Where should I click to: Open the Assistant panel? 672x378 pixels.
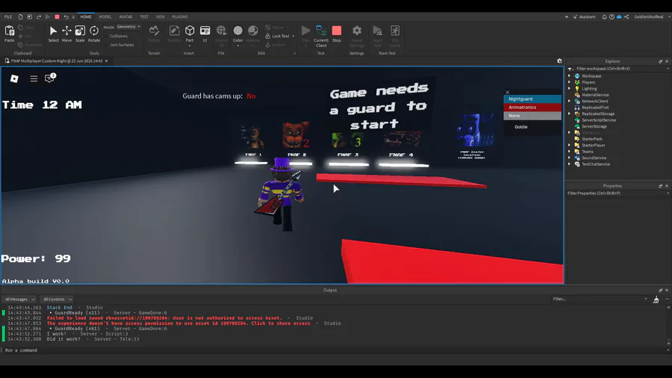click(584, 16)
